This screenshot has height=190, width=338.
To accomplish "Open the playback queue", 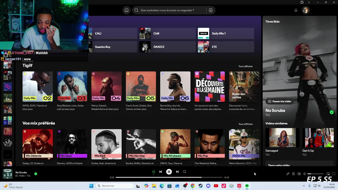I will [x=293, y=174].
